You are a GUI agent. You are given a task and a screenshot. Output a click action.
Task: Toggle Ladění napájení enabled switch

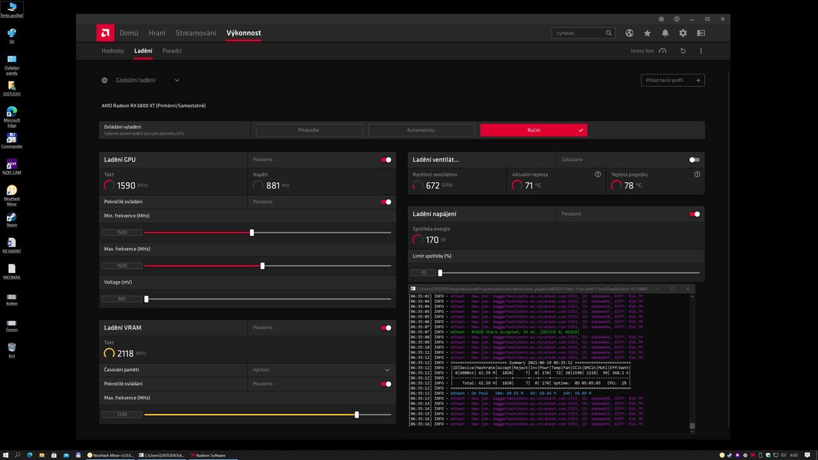point(695,214)
